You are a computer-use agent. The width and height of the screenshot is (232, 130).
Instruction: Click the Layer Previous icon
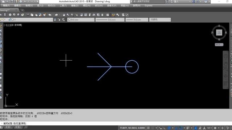(x=59, y=19)
